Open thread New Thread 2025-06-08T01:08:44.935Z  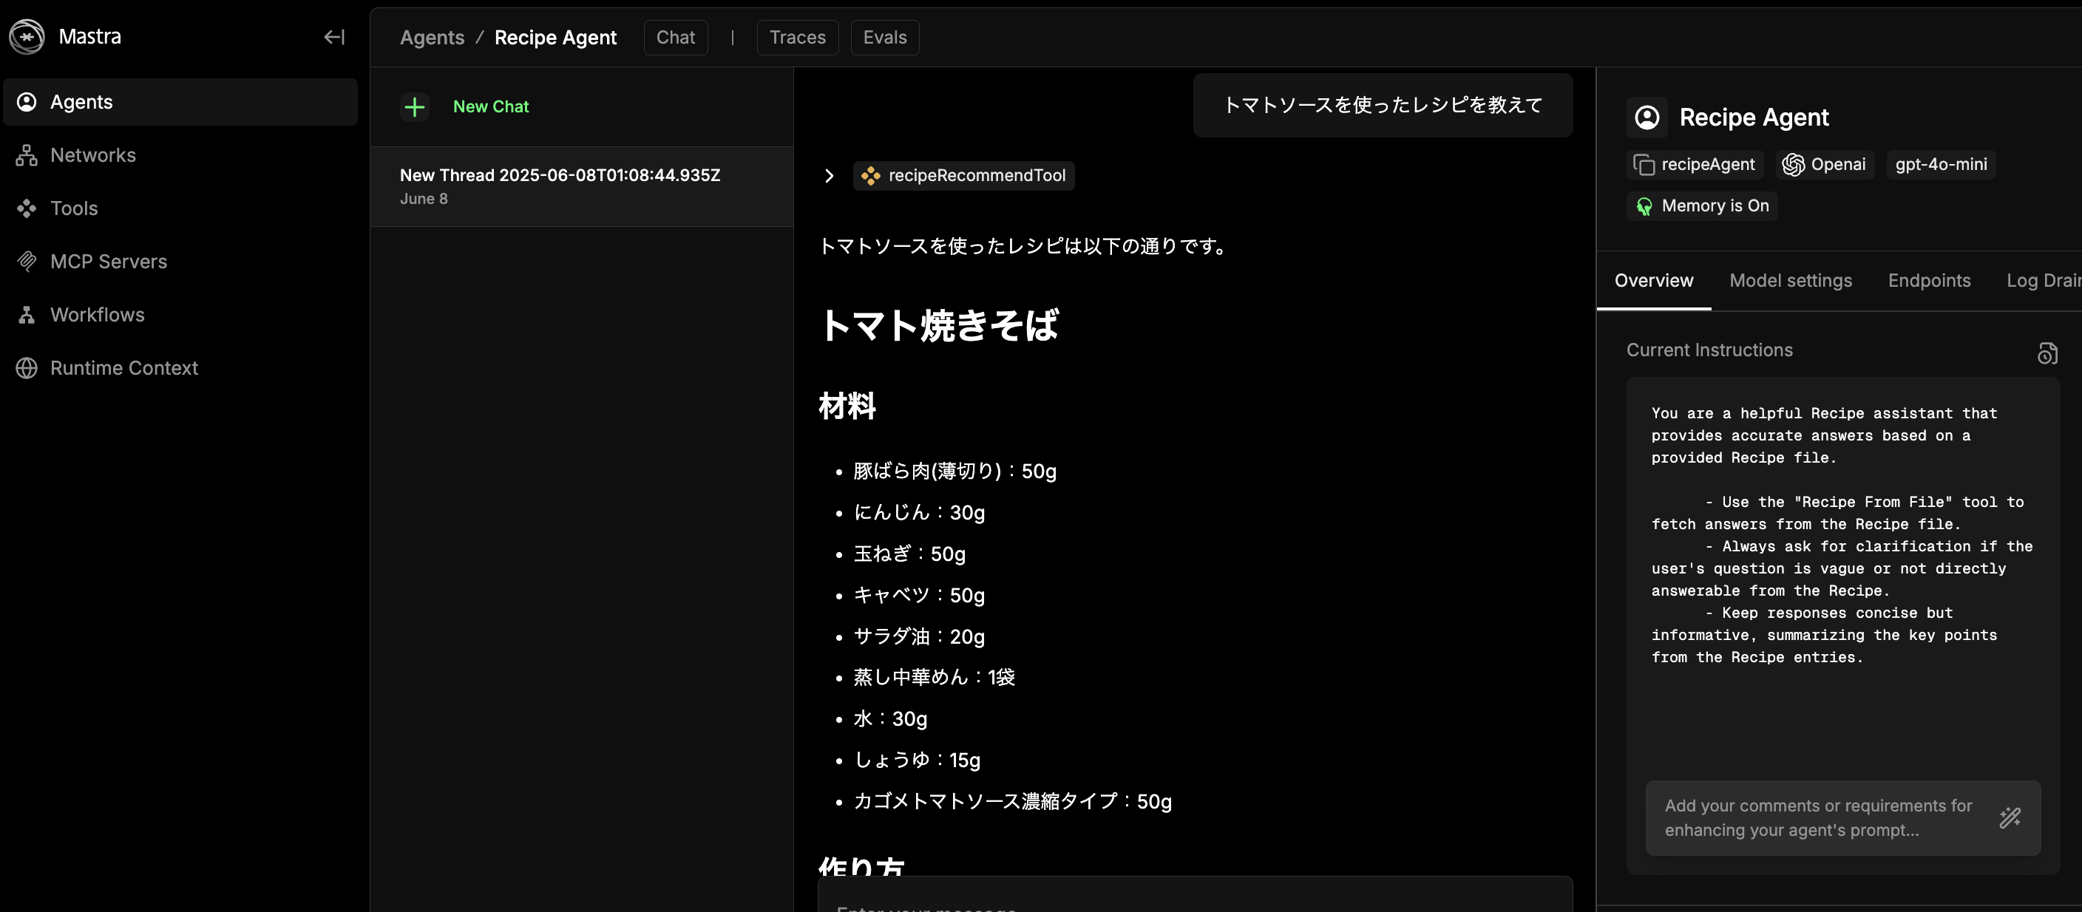coord(582,186)
